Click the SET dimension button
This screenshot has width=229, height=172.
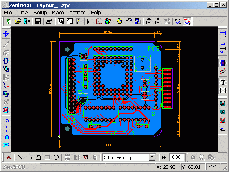click(223, 50)
